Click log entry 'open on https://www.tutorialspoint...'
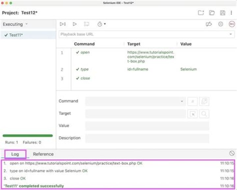Viewport: 237px width, 190px height. (x=76, y=163)
